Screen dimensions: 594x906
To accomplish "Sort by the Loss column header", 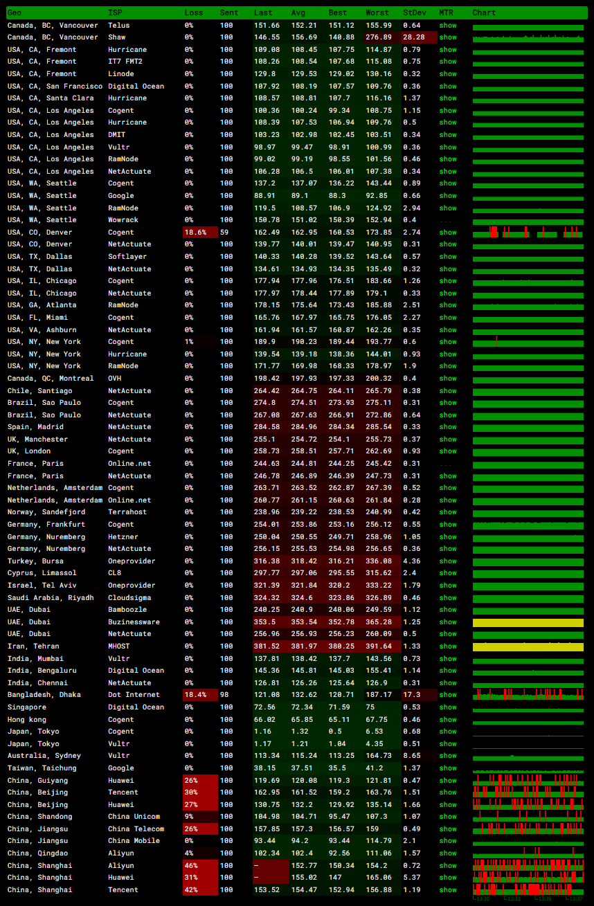I will point(194,12).
